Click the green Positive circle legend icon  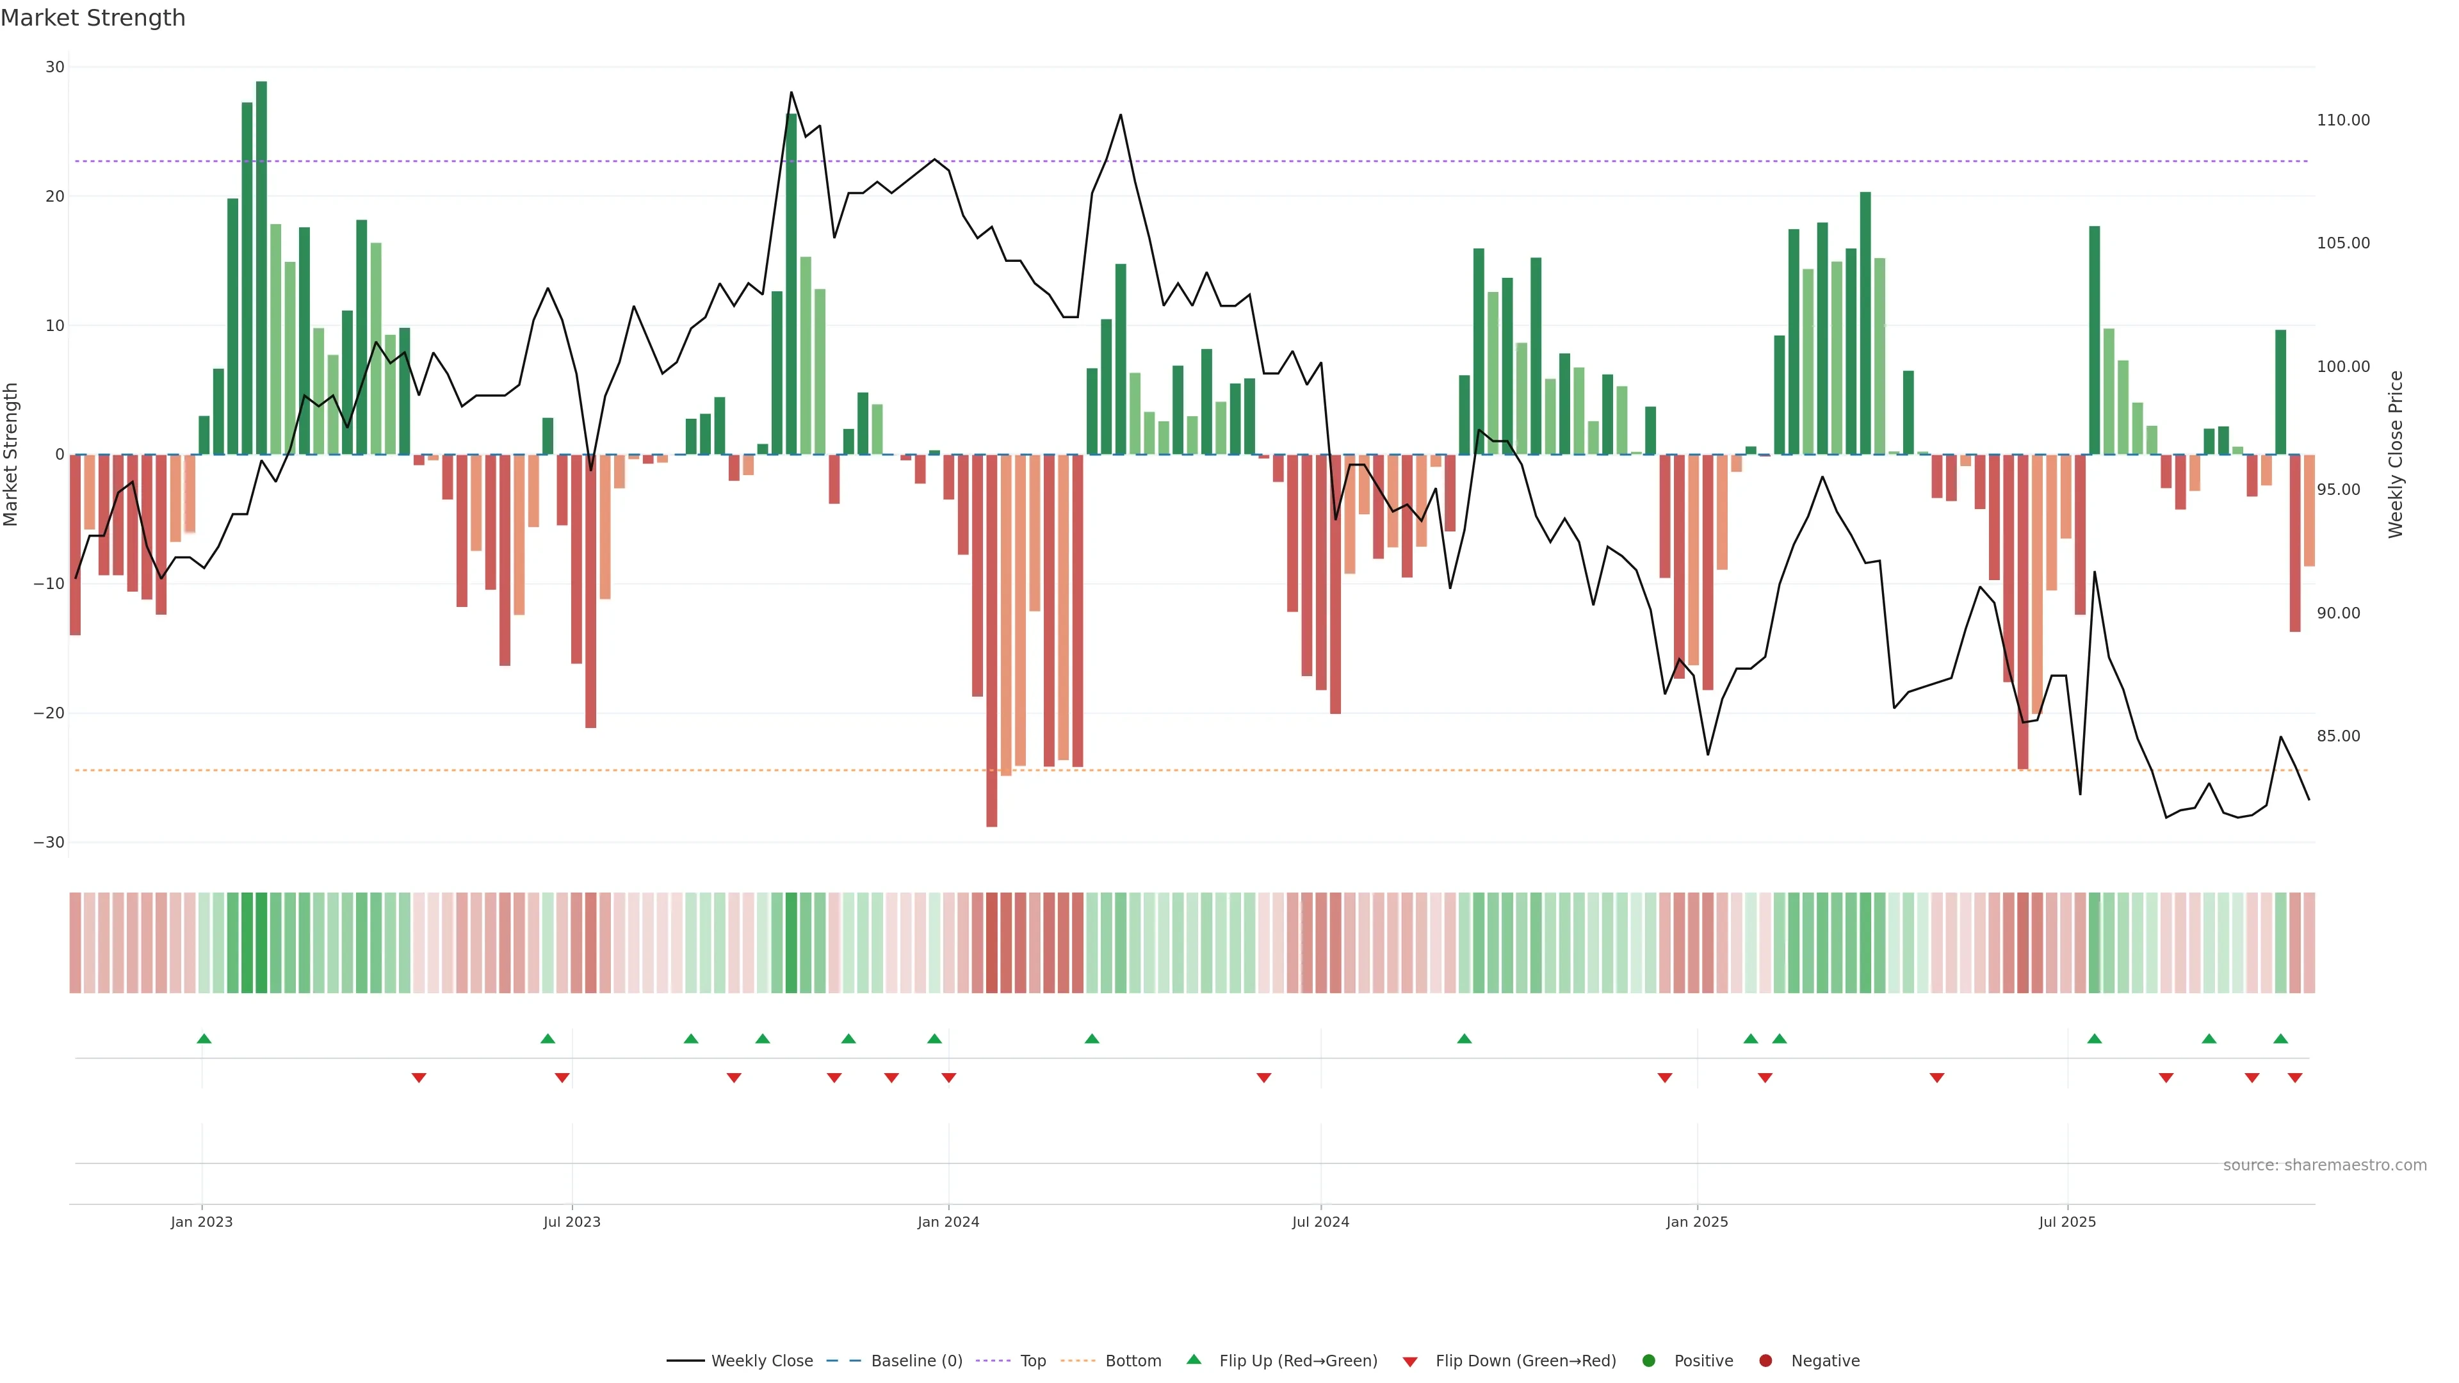1648,1360
